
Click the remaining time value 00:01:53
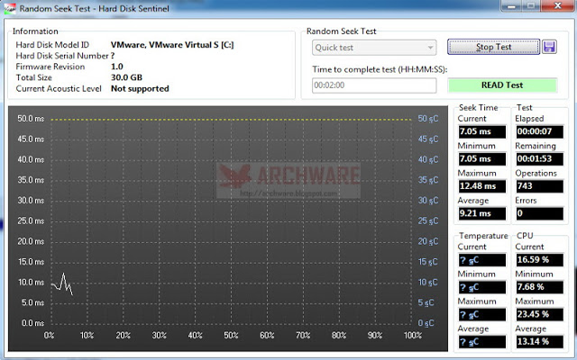(x=539, y=158)
